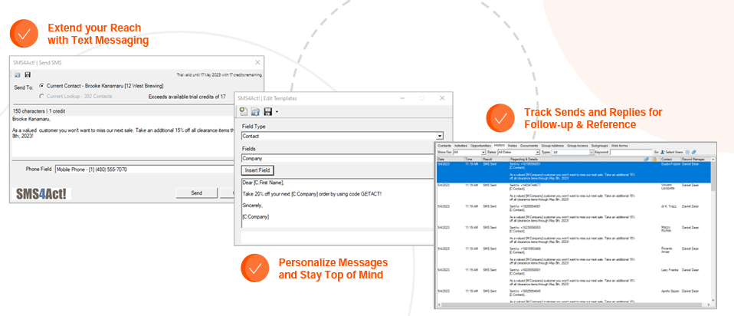Select Current Lookup - 392 Contacts radio option

pos(41,96)
